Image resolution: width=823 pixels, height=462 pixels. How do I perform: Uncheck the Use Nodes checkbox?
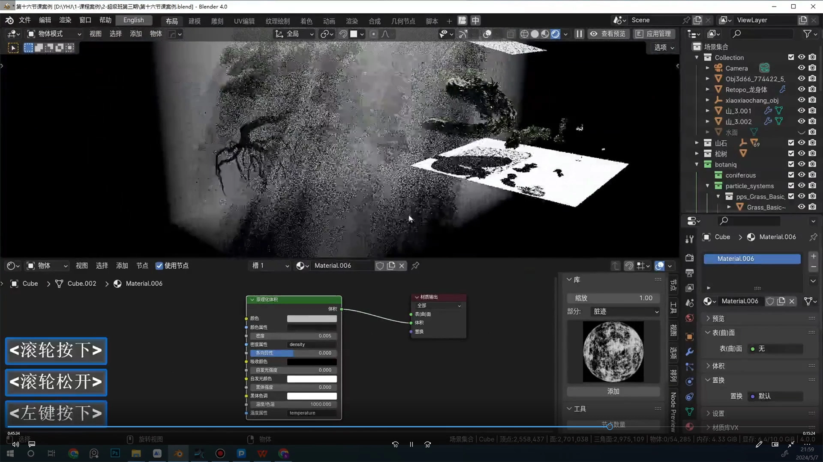point(159,266)
